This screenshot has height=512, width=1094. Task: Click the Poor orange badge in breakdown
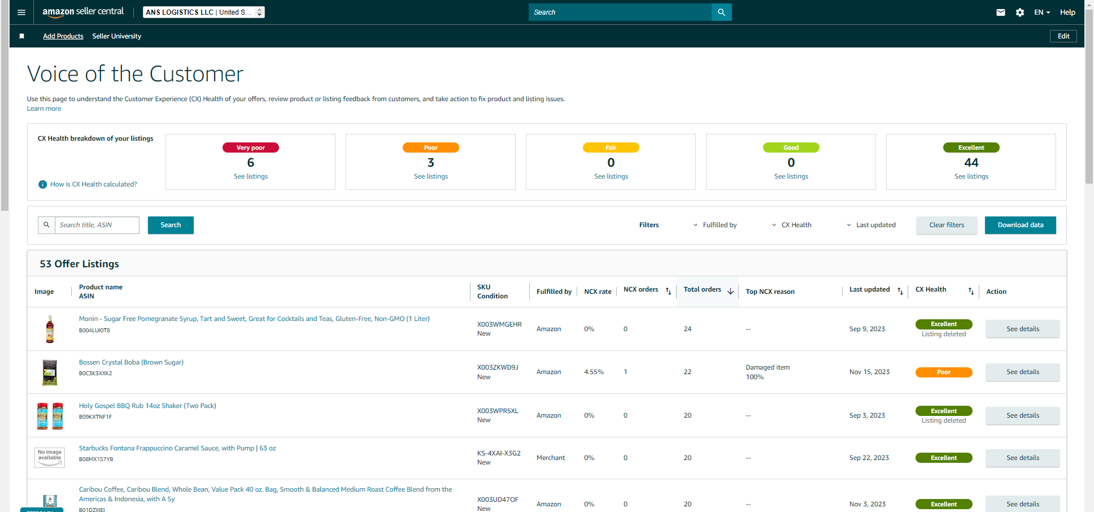point(431,147)
